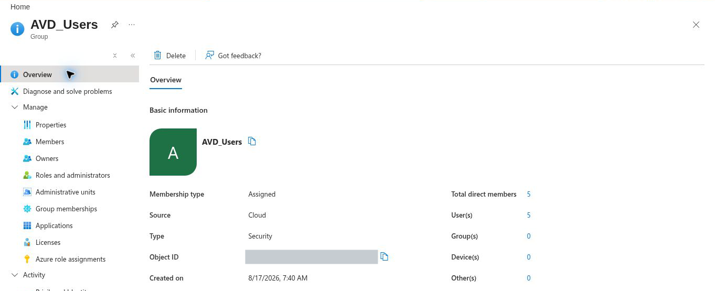Click the Applications grid icon
The image size is (715, 291).
[x=27, y=225]
